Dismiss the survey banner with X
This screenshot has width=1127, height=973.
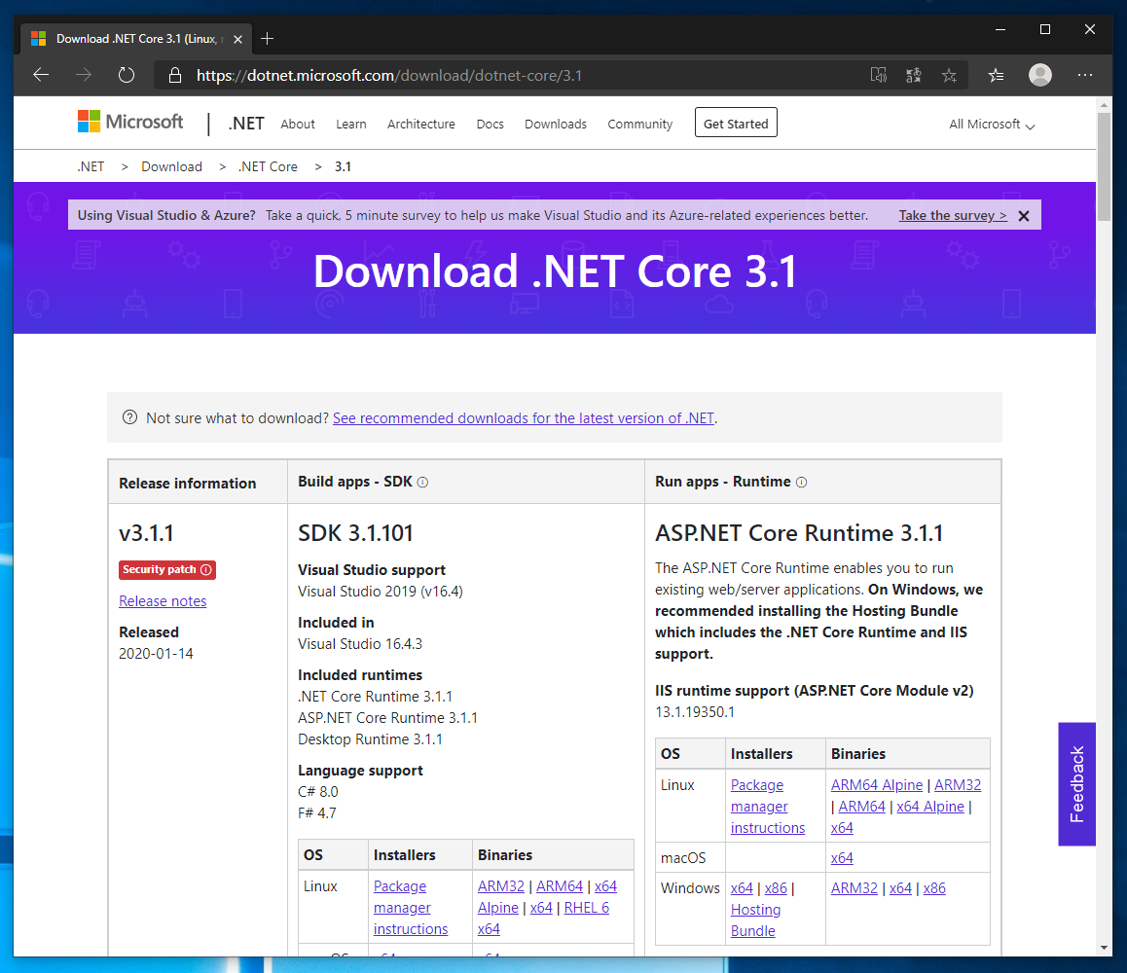tap(1023, 216)
